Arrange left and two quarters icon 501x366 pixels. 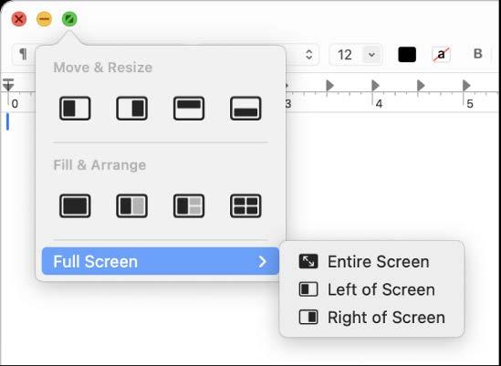tap(189, 206)
